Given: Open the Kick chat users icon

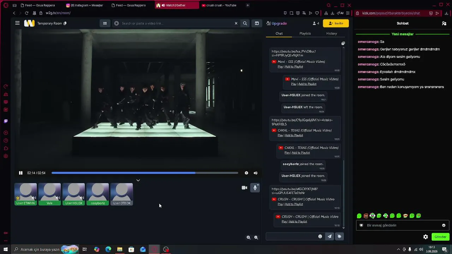Looking at the screenshot, I should (x=444, y=23).
